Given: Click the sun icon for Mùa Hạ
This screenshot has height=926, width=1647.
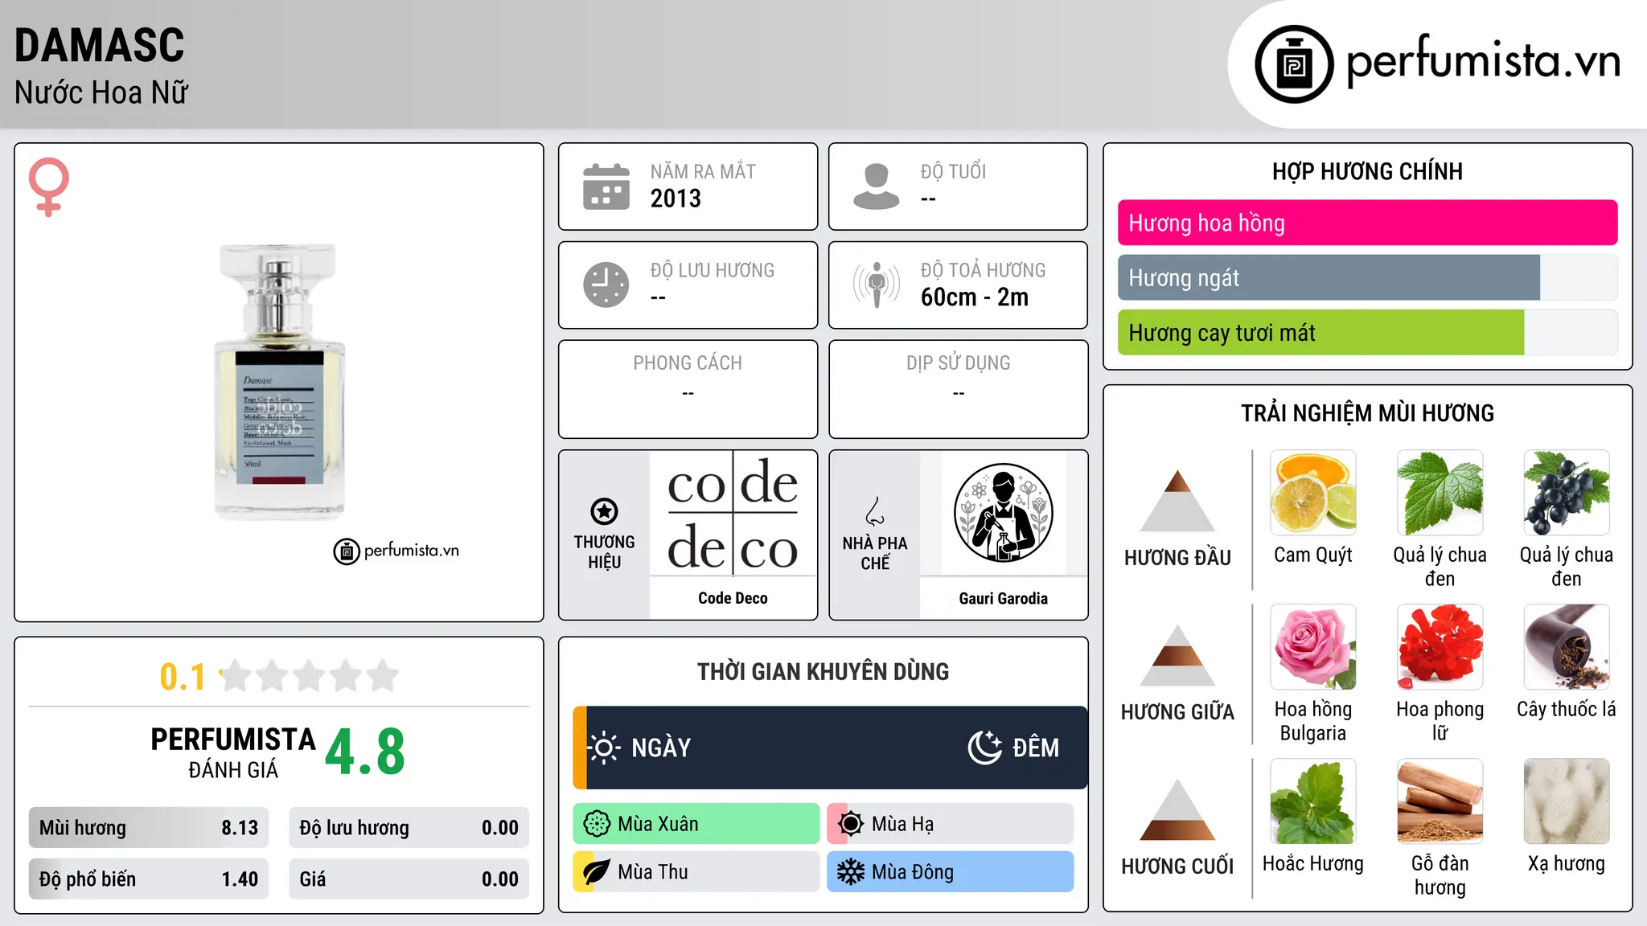Looking at the screenshot, I should pyautogui.click(x=851, y=824).
